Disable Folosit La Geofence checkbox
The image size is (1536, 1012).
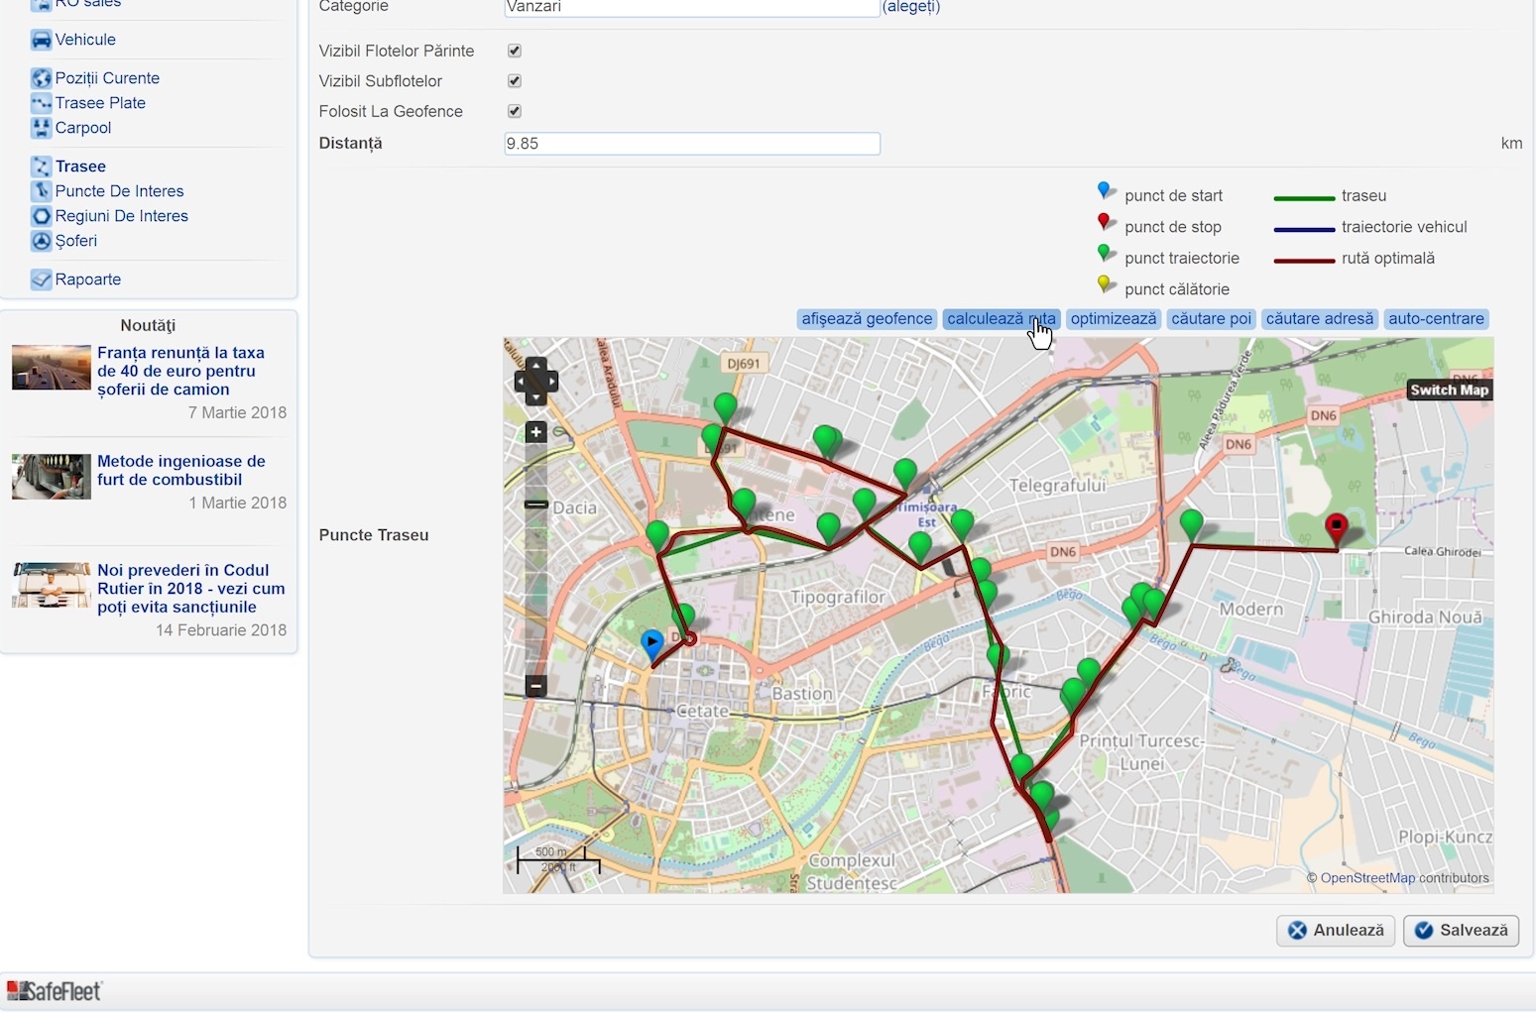[515, 111]
